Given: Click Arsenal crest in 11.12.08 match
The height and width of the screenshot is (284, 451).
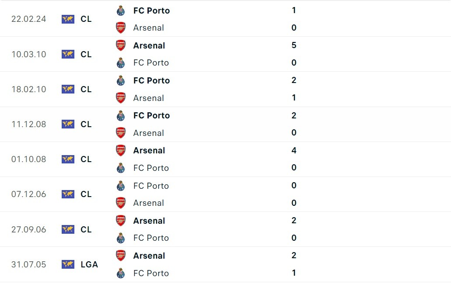Looking at the screenshot, I should [x=121, y=133].
